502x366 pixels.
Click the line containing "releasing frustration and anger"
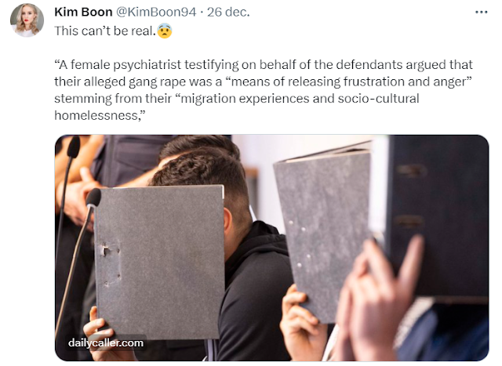(264, 82)
